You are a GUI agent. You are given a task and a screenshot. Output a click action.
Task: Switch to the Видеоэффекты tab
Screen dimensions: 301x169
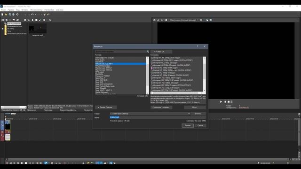coord(68,110)
